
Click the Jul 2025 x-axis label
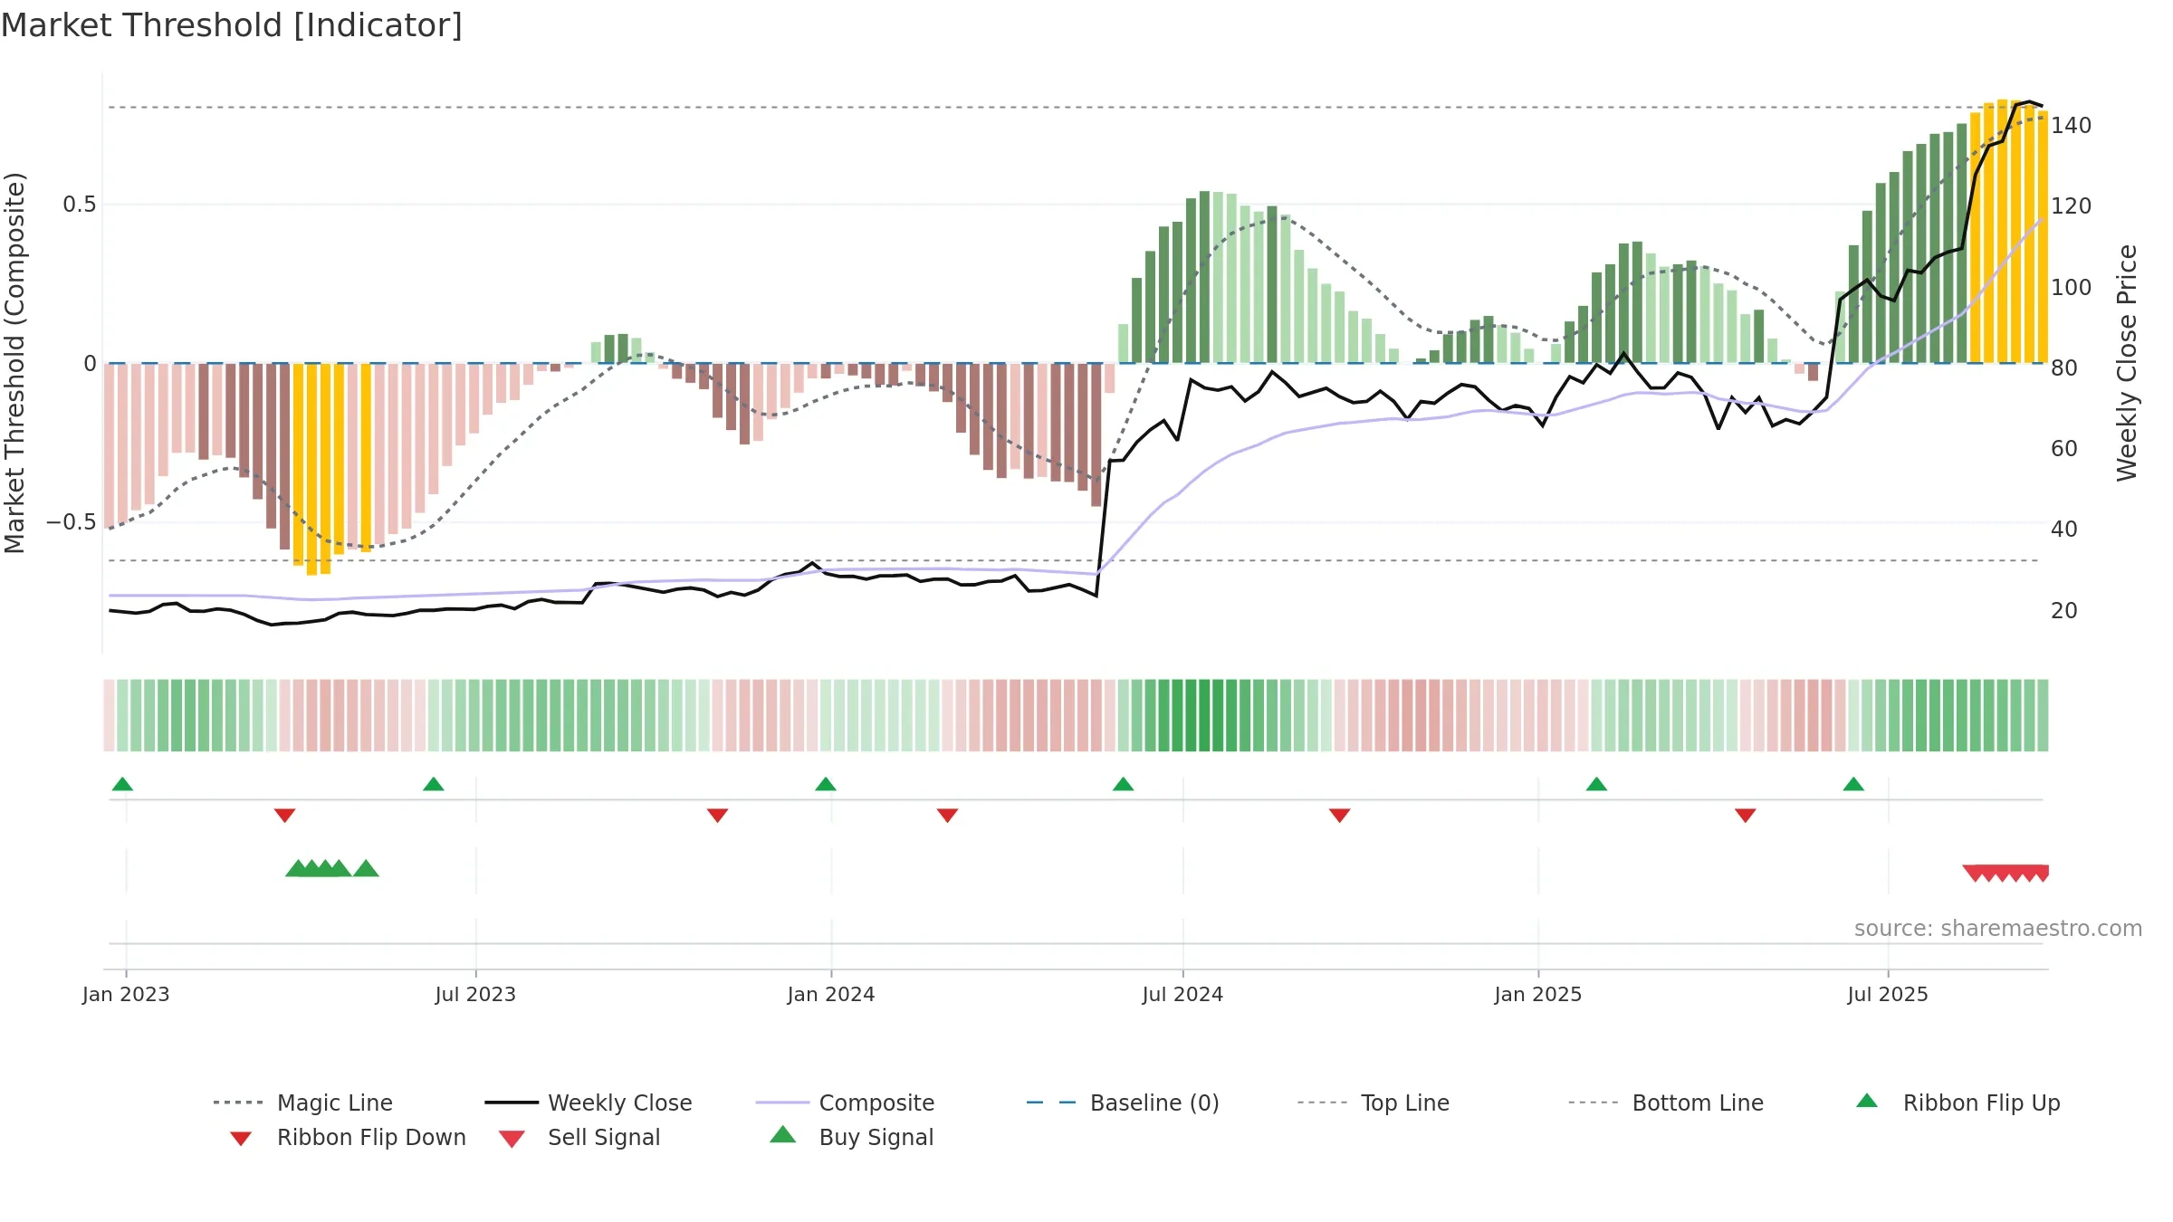pos(1888,994)
